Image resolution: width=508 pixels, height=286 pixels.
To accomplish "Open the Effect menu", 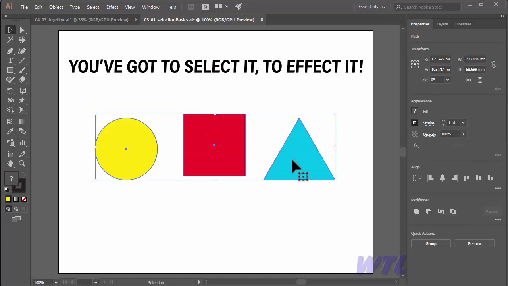I will [x=112, y=7].
